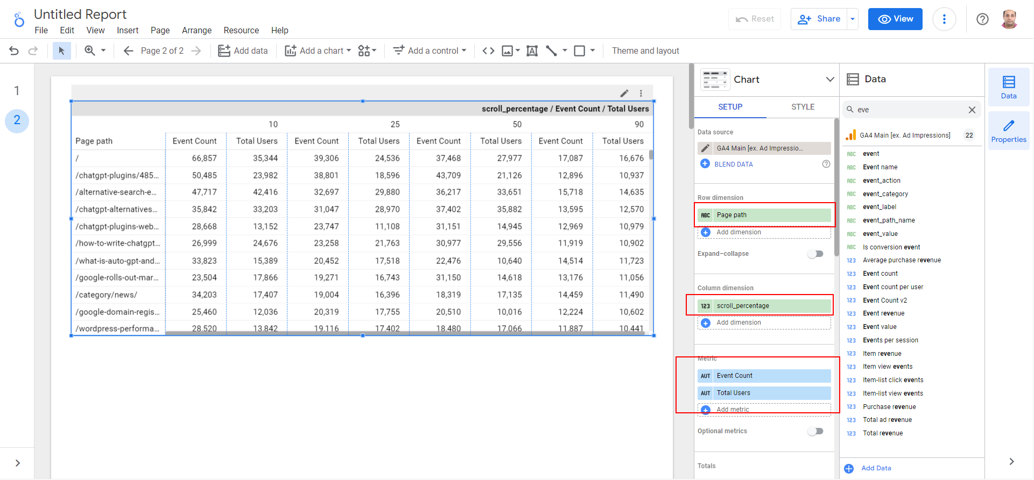Click the blend data help icon

826,164
